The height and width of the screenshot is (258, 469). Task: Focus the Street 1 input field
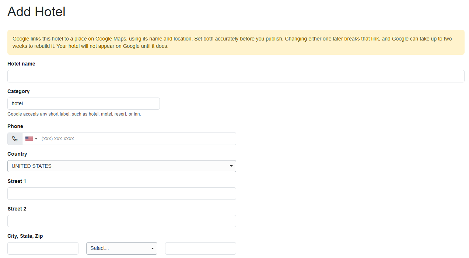[x=122, y=194]
